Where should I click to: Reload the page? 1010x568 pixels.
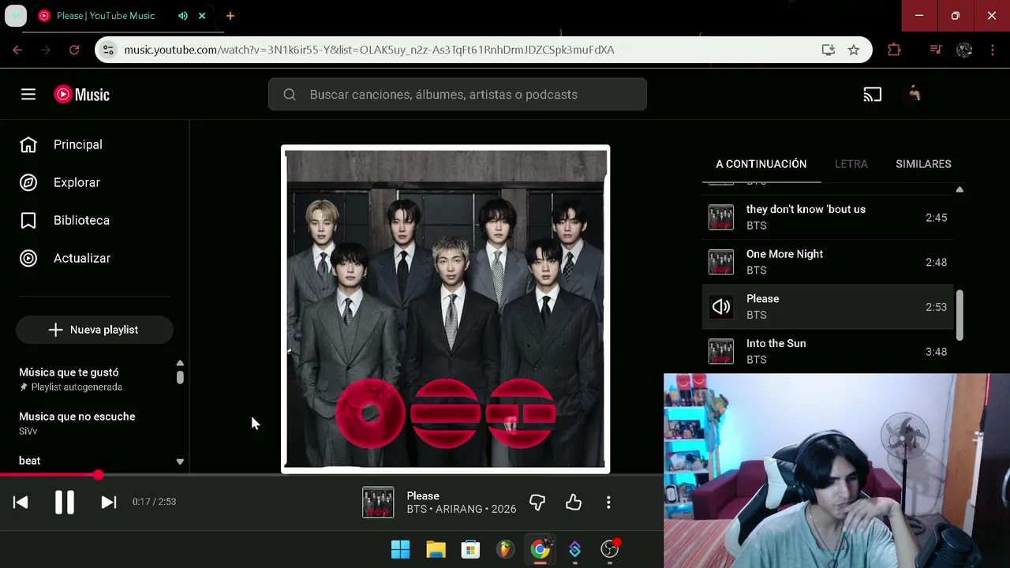74,50
